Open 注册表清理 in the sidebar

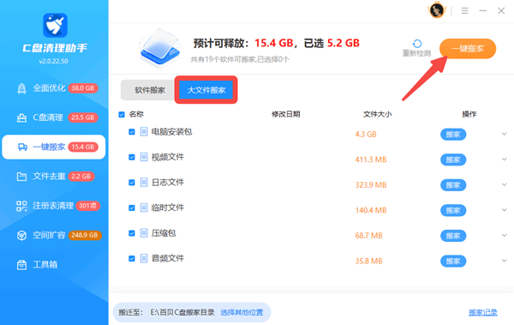tap(54, 206)
